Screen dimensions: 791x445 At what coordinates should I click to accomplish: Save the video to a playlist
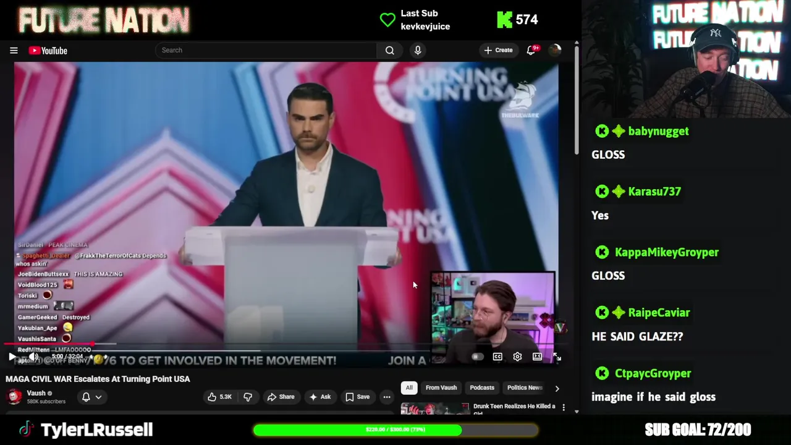(x=357, y=397)
